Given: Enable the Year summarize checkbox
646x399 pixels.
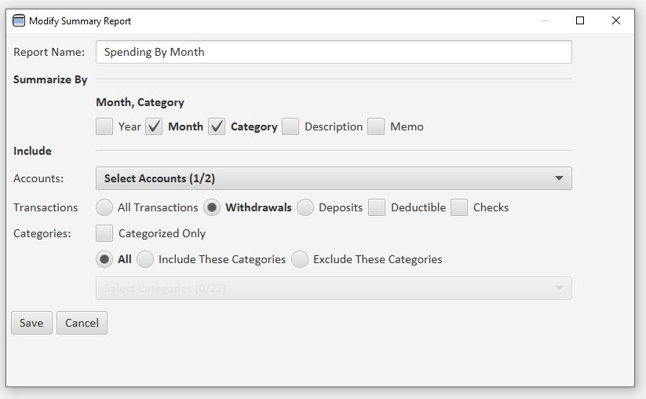Looking at the screenshot, I should tap(104, 126).
